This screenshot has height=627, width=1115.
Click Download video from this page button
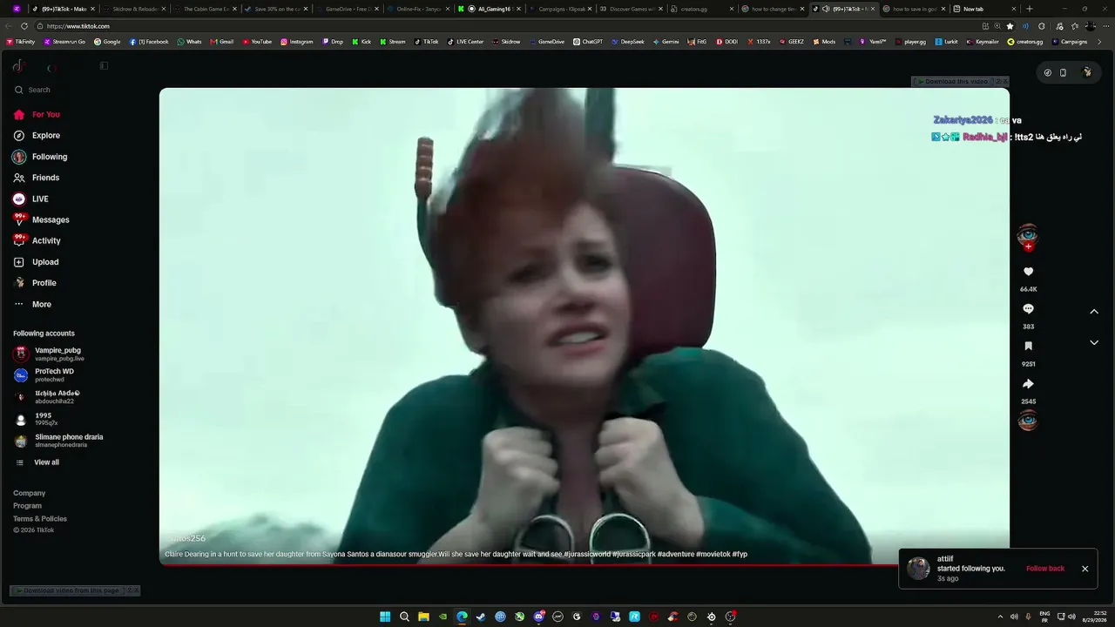click(x=71, y=590)
